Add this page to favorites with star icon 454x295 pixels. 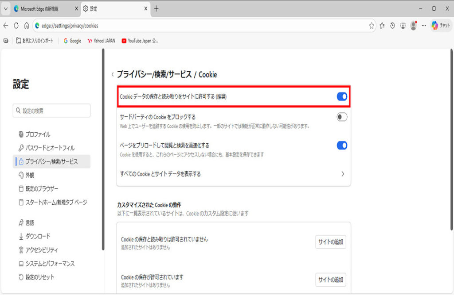tap(372, 26)
